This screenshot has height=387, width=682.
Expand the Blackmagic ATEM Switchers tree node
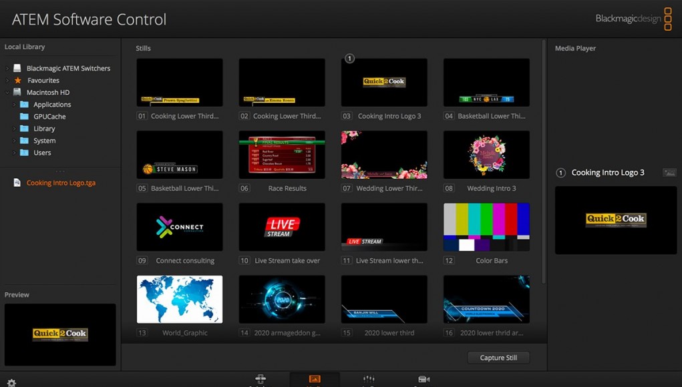coord(7,69)
